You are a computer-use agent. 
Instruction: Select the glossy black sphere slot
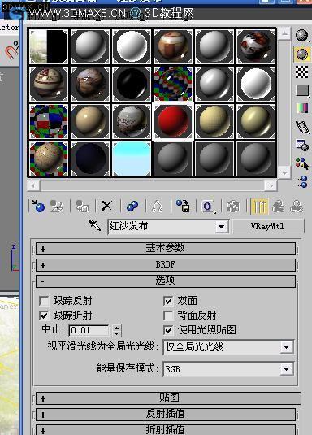pyautogui.click(x=132, y=84)
